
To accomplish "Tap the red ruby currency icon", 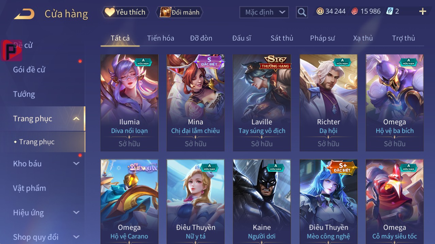I will [x=355, y=11].
